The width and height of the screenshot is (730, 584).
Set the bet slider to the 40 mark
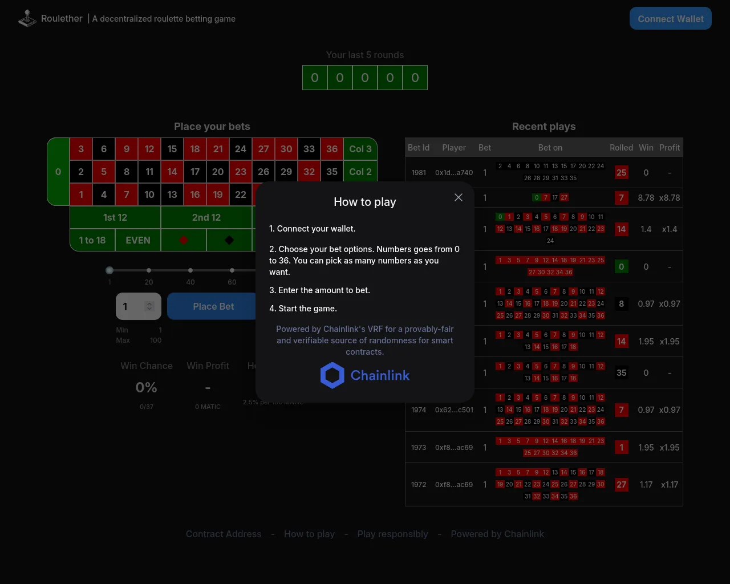coord(190,270)
